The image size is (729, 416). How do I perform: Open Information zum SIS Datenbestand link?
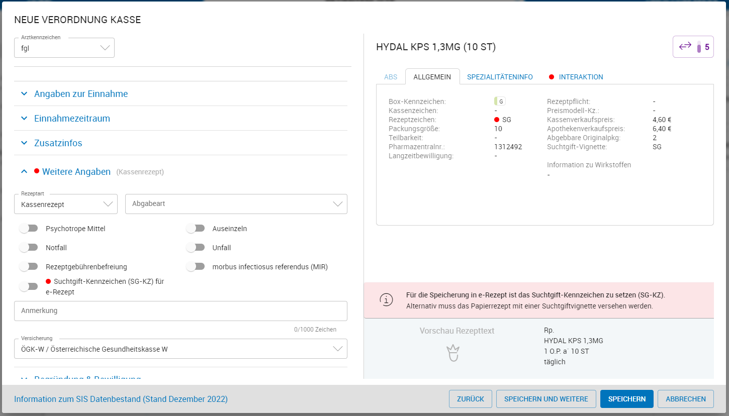pos(121,399)
